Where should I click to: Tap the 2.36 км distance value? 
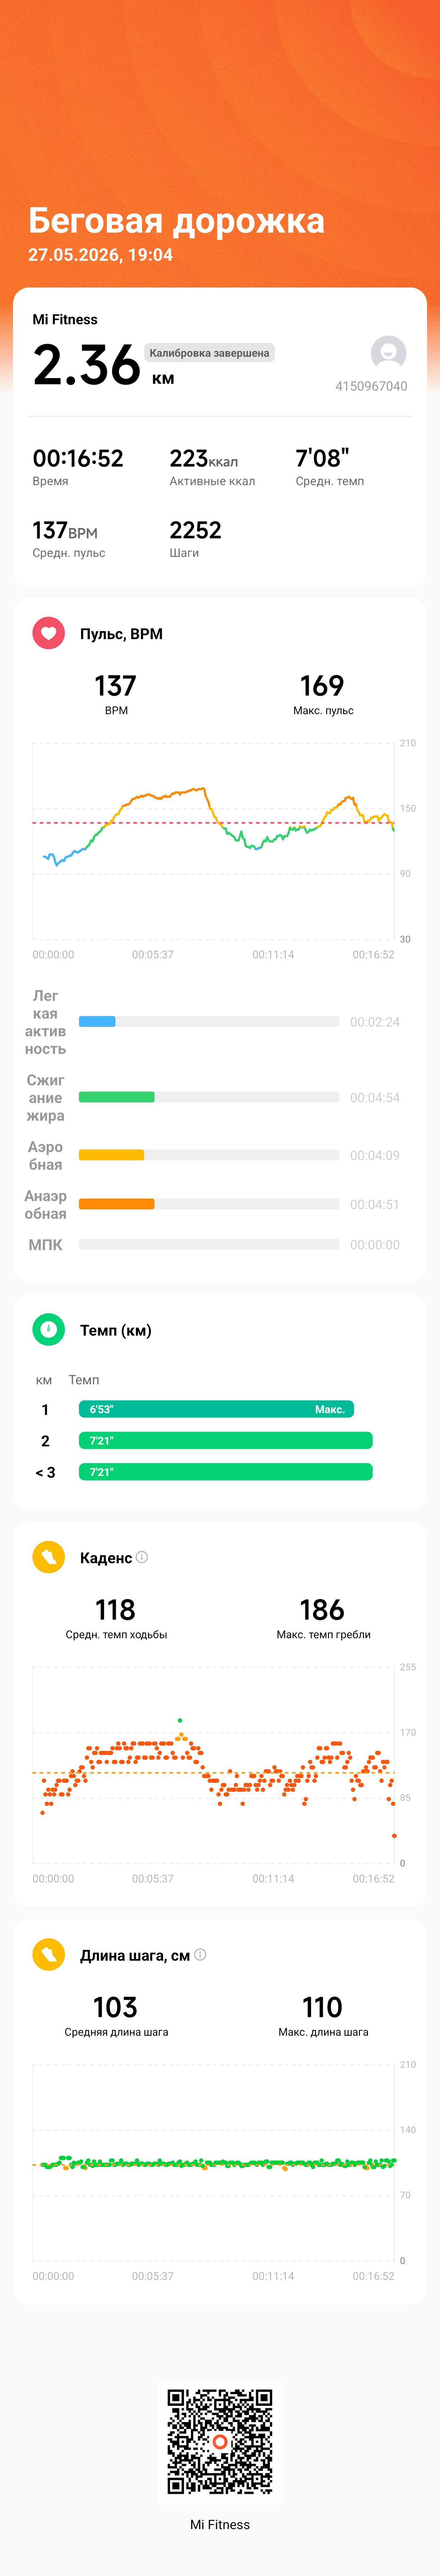point(103,365)
